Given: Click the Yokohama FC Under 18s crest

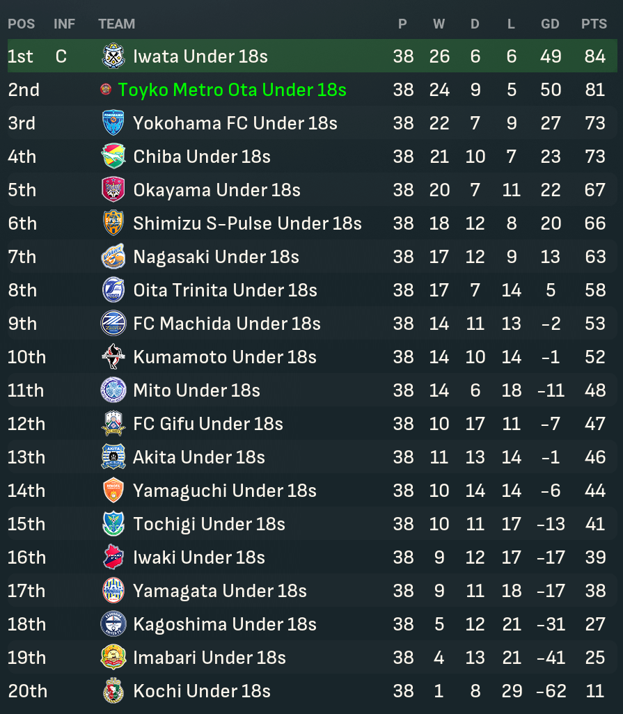Looking at the screenshot, I should (113, 123).
